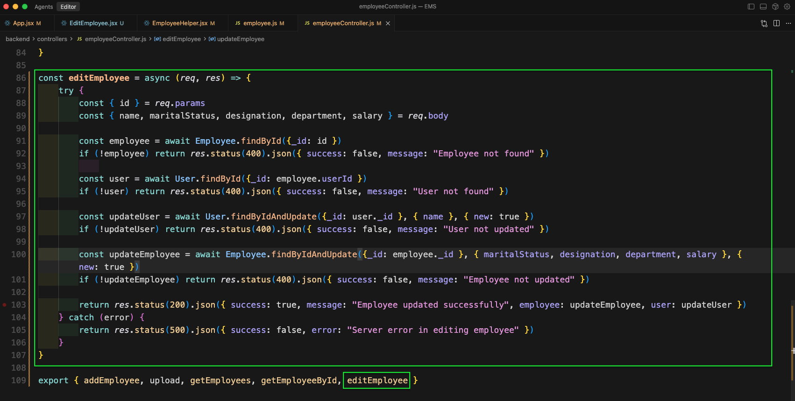This screenshot has width=795, height=401.
Task: Click the JS file icon in breadcrumb
Action: [79, 39]
